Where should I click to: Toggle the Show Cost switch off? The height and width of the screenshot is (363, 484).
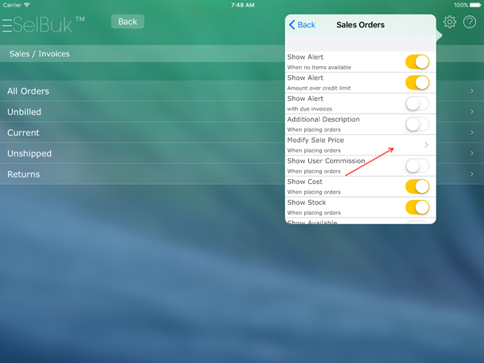[416, 187]
